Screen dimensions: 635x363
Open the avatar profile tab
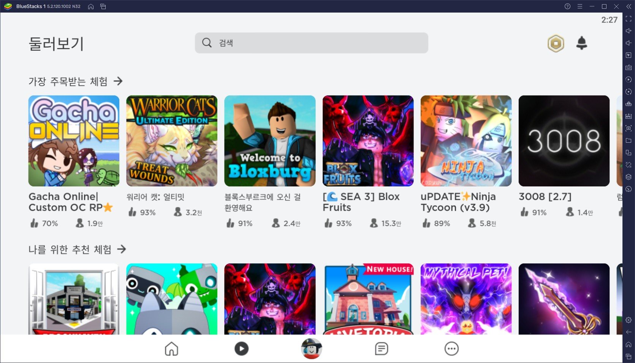[312, 349]
